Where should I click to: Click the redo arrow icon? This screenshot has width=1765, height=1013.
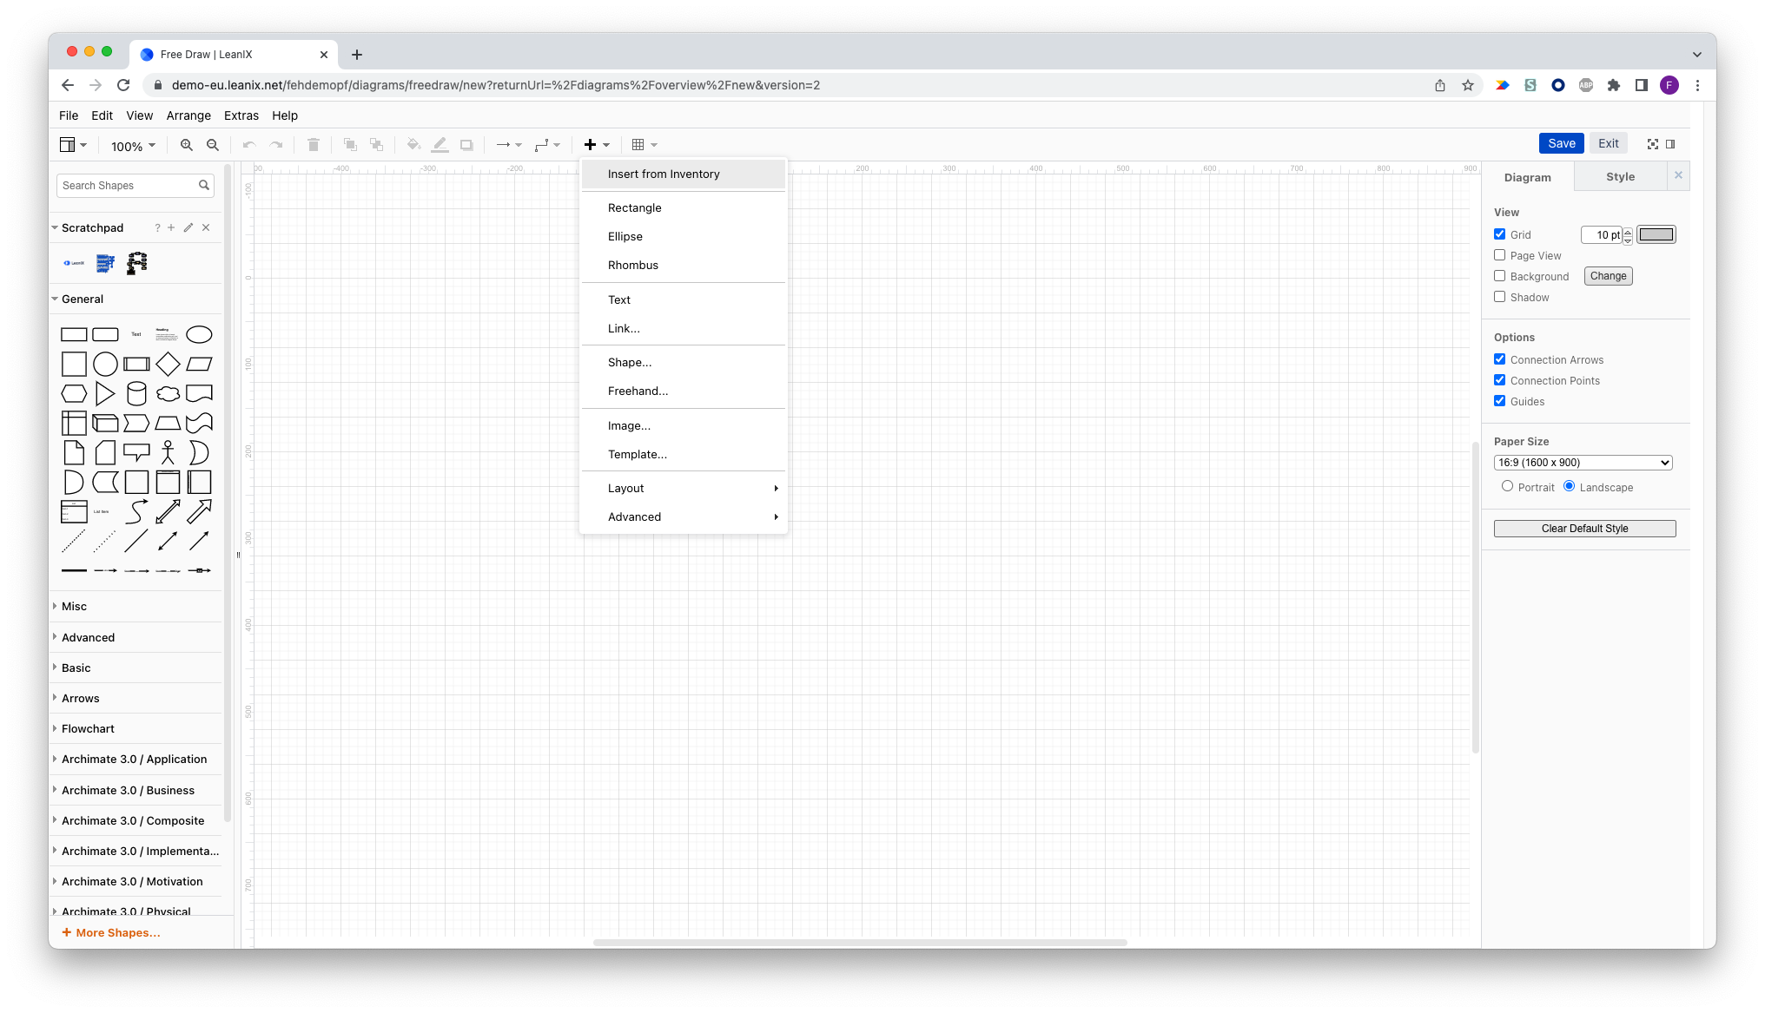(276, 145)
